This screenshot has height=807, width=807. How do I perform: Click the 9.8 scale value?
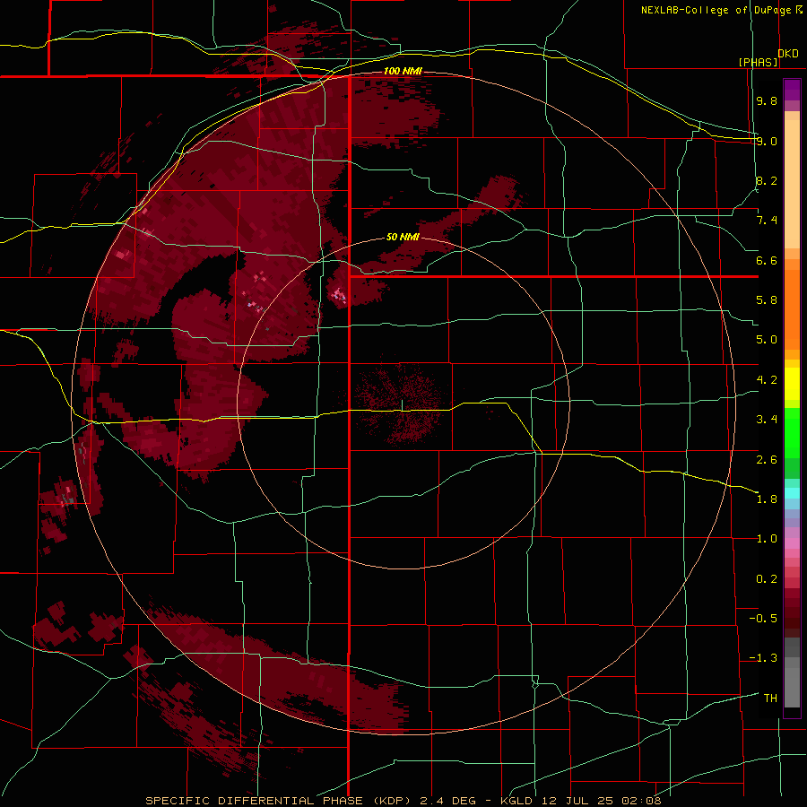point(767,100)
